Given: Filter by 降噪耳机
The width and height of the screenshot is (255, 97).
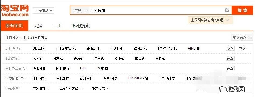Looking at the screenshot, I should (x=140, y=48).
